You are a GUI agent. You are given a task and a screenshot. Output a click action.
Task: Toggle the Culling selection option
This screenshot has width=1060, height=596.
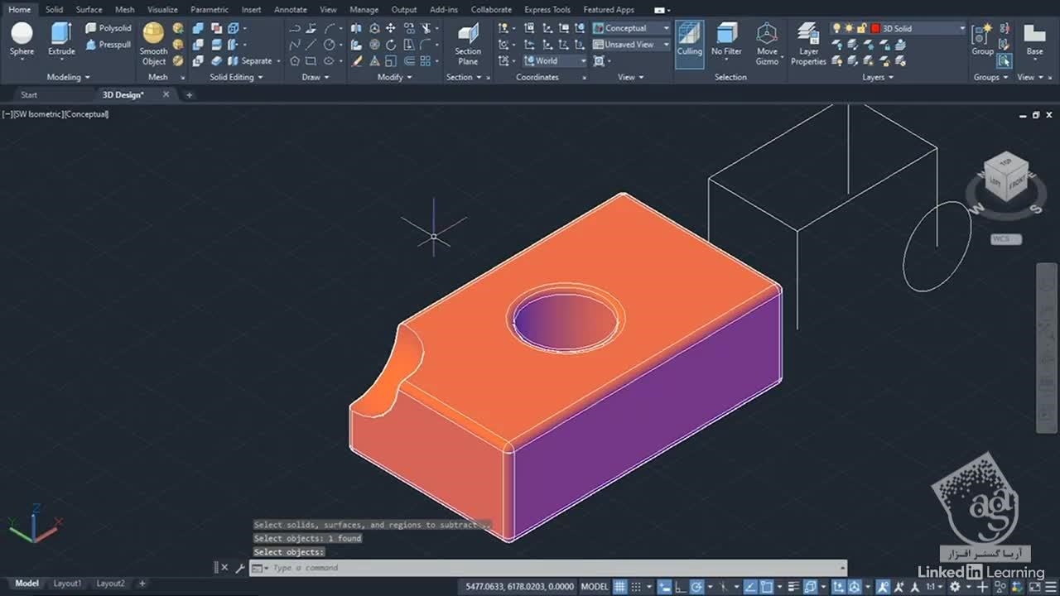pyautogui.click(x=689, y=39)
